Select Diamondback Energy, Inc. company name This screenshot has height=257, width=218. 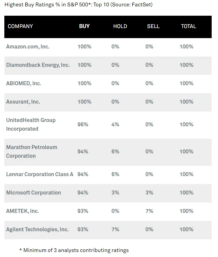click(38, 65)
